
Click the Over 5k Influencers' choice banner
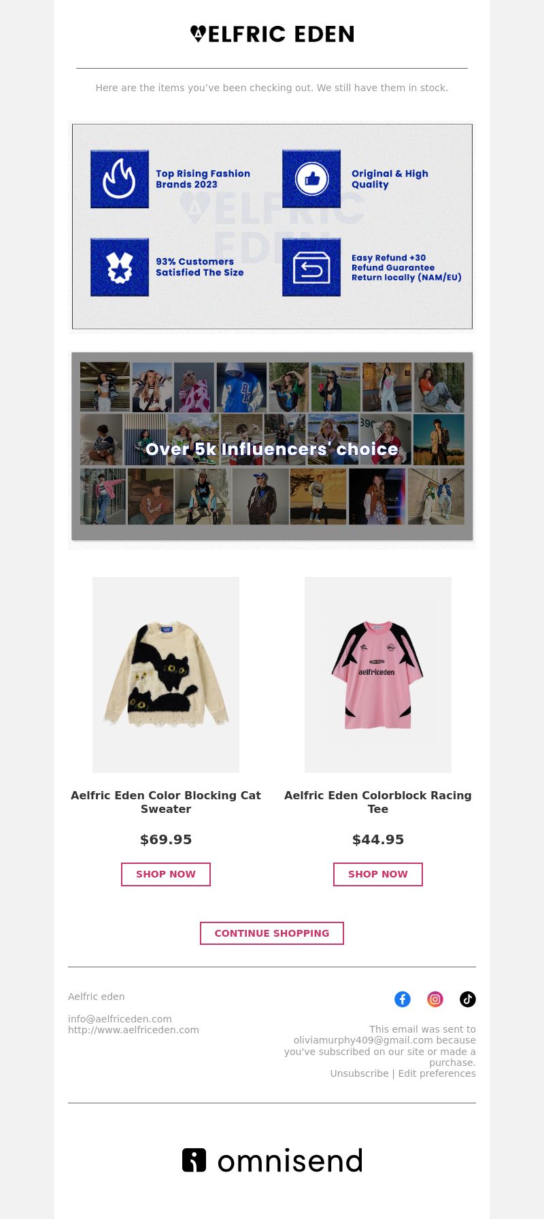tap(272, 446)
